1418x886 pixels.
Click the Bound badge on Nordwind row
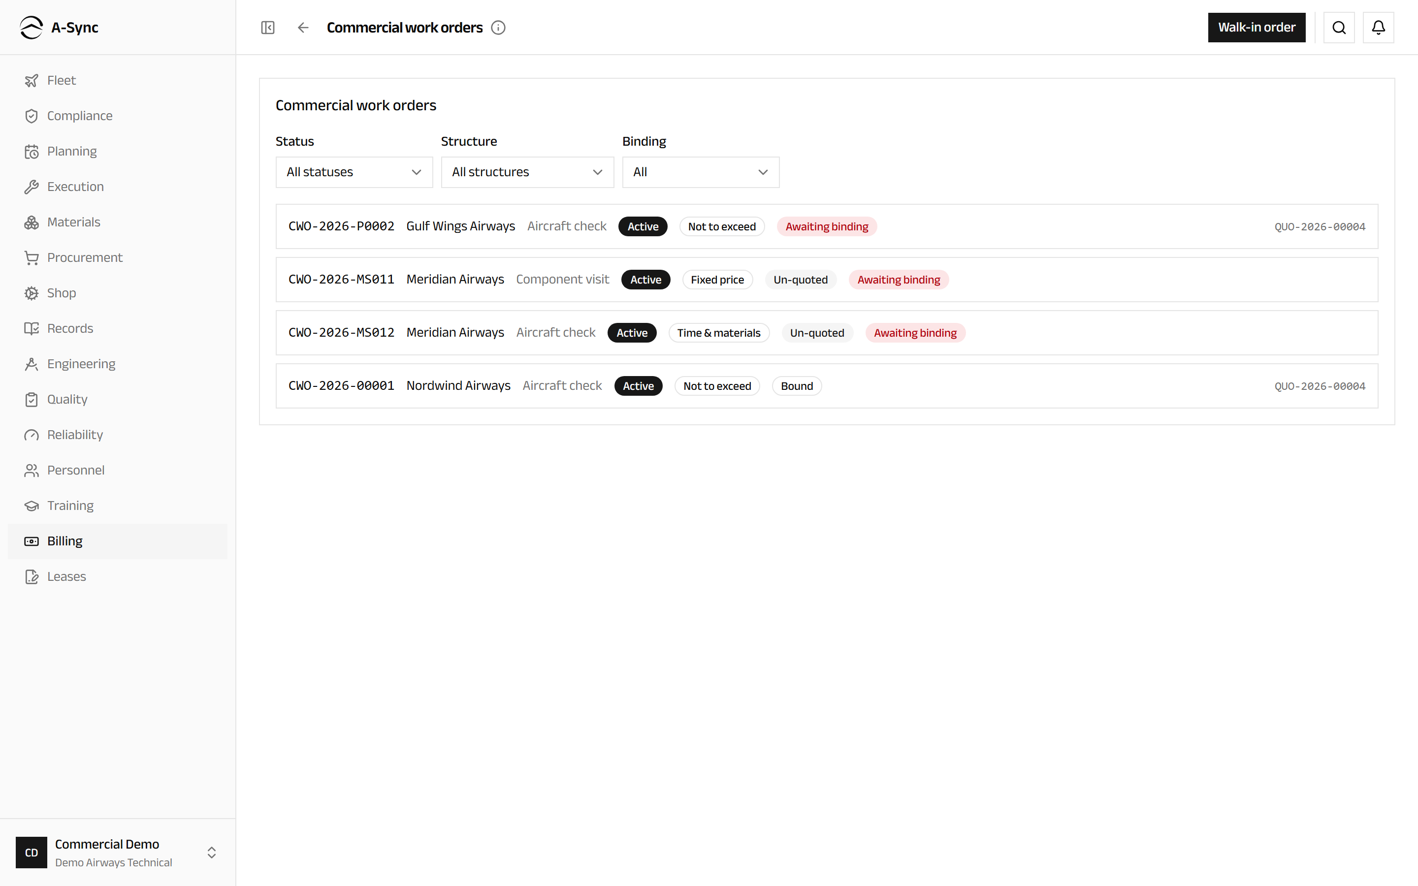coord(797,386)
